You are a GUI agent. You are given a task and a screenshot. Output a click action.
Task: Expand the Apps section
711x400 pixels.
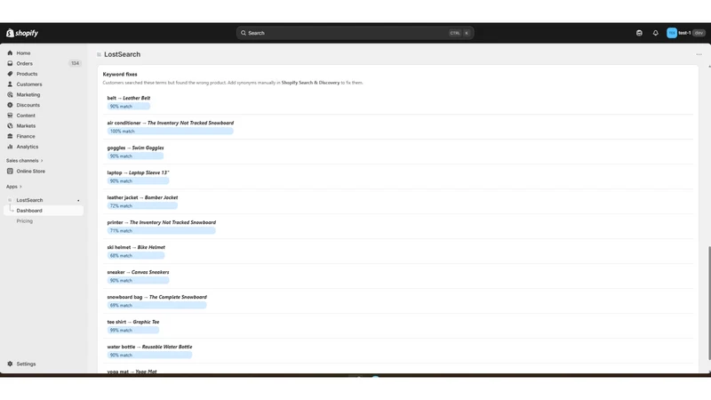pyautogui.click(x=14, y=187)
